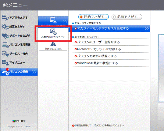Click the マイメニュー person icon

coord(5,63)
